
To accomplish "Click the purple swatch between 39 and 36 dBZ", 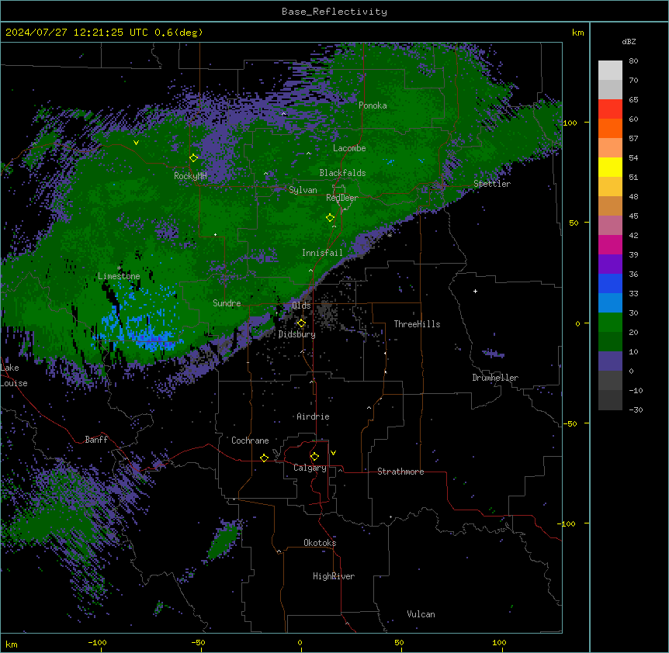I will pyautogui.click(x=610, y=264).
